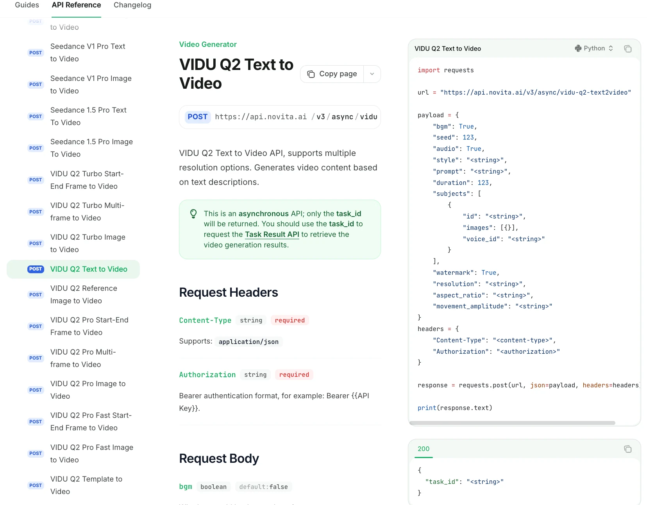Viewport: 647px width, 505px height.
Task: Open the Copy page options chevron
Action: coord(372,74)
